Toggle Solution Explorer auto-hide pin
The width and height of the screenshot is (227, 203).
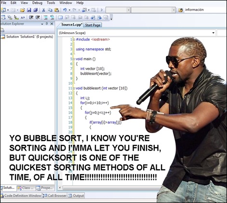(x=47, y=24)
